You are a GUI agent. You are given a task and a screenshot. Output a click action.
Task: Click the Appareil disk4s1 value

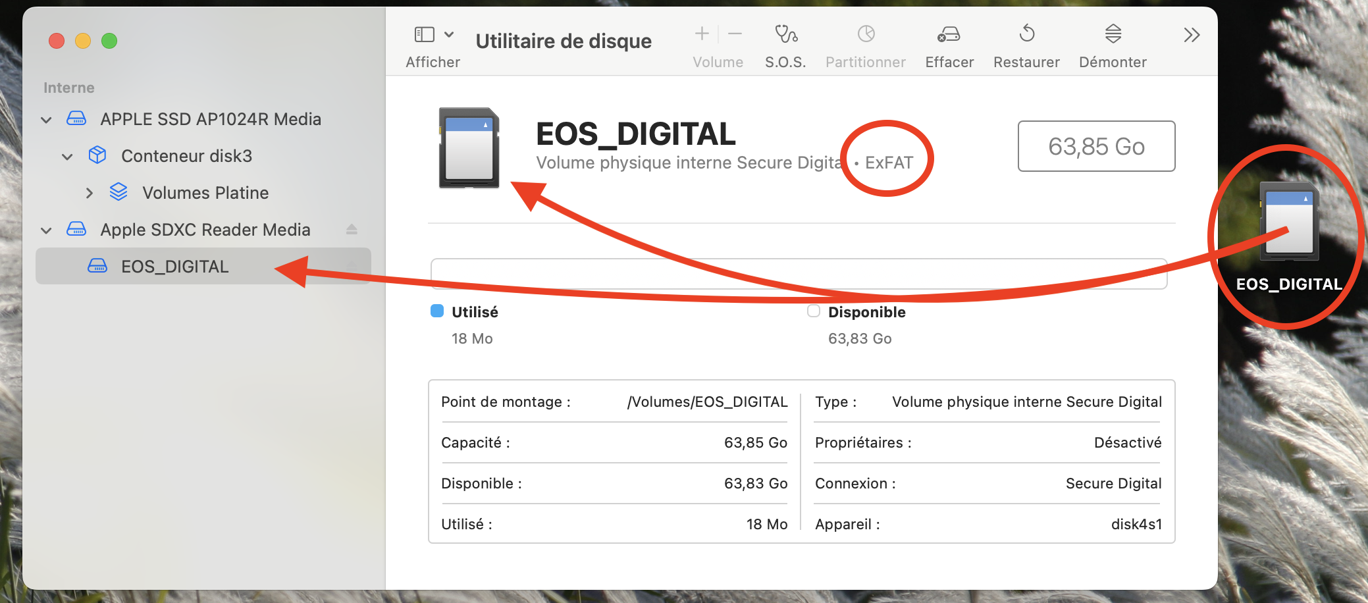tap(1137, 524)
